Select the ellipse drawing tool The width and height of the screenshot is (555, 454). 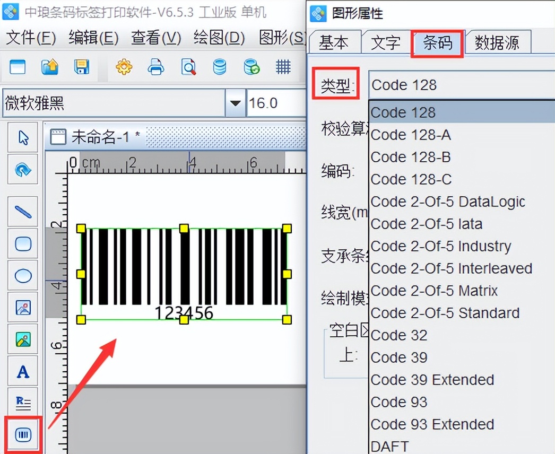(x=22, y=275)
